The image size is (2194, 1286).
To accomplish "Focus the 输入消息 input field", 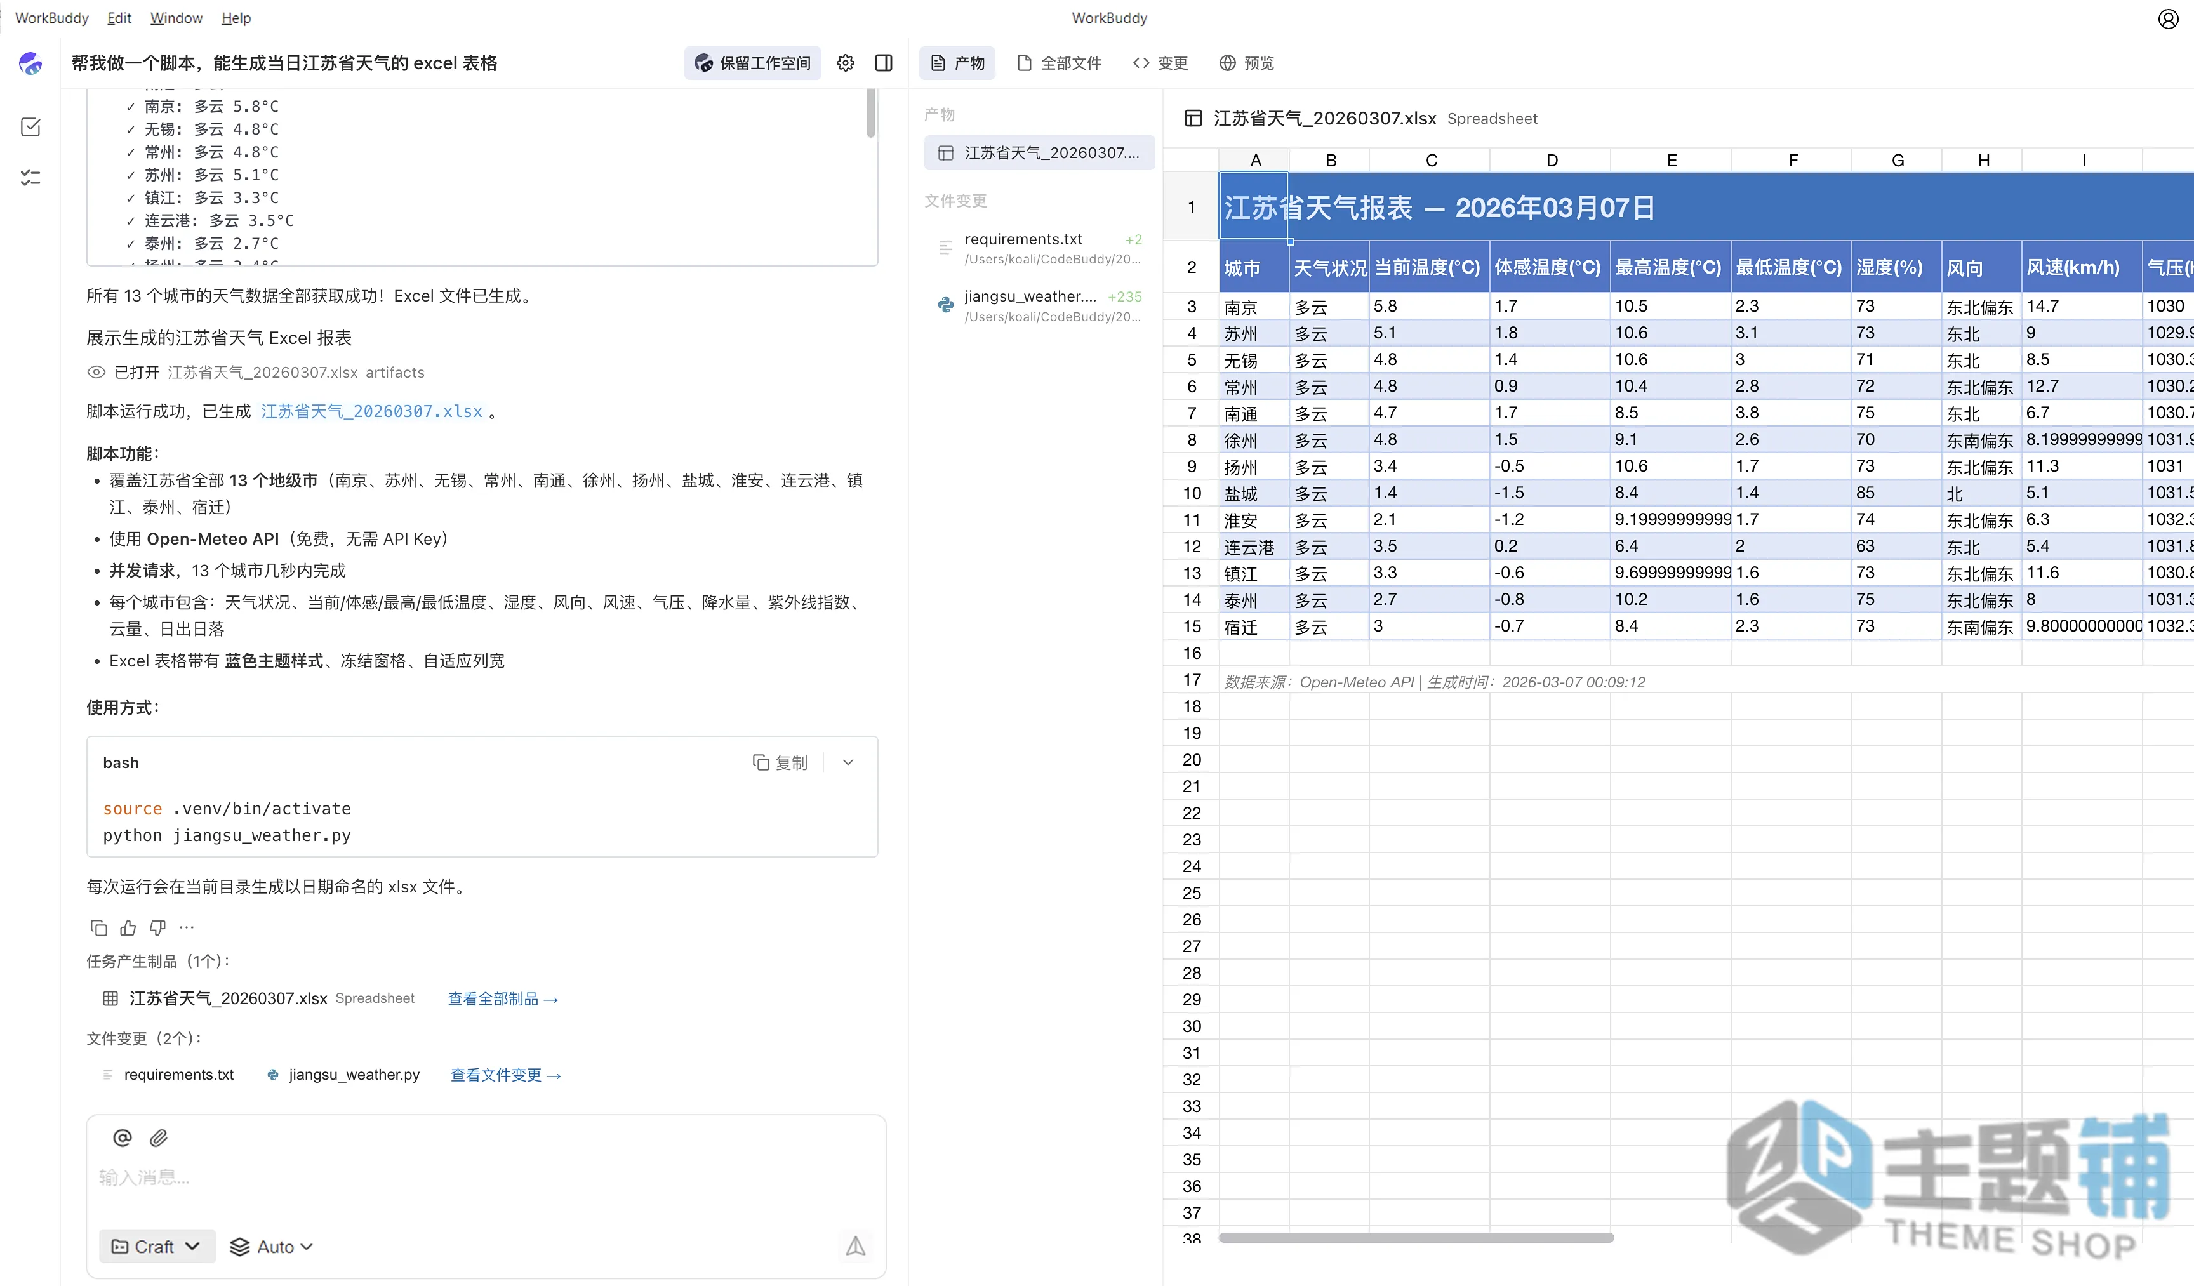I will coord(486,1177).
